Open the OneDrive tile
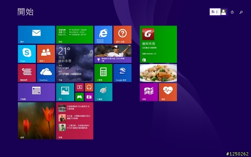Viewport: 251px width, 157px height. pyautogui.click(x=46, y=73)
